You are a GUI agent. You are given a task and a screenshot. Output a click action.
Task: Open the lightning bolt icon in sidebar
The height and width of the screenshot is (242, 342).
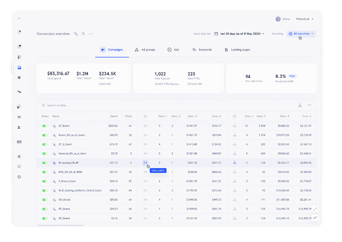click(19, 156)
